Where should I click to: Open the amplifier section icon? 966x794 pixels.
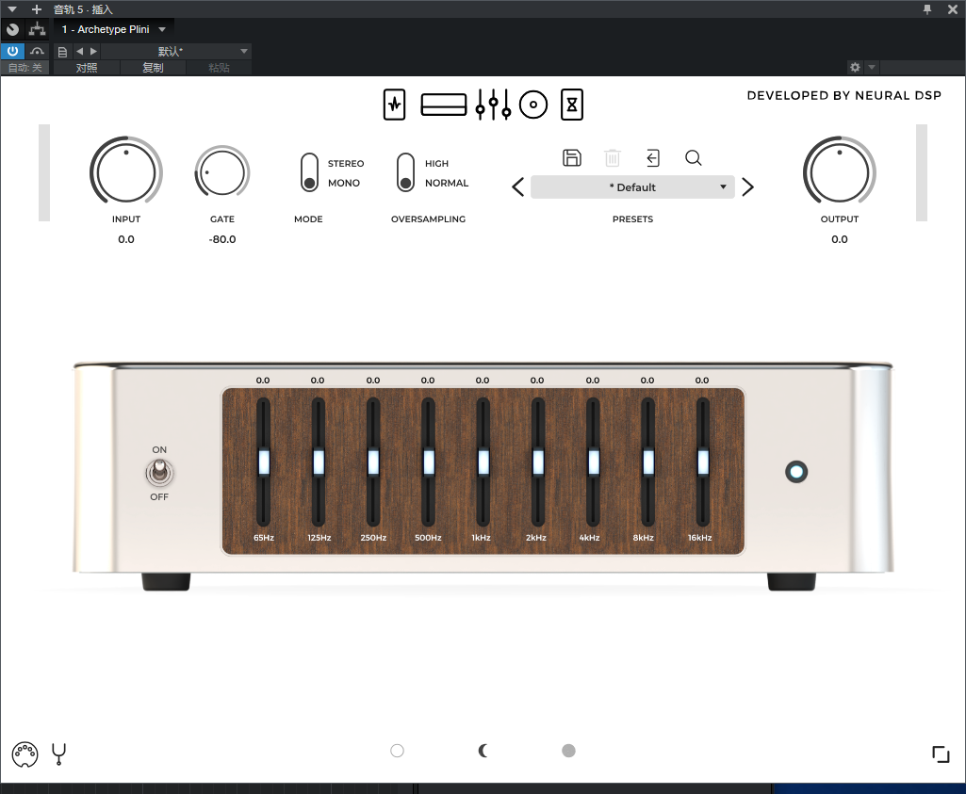point(444,105)
